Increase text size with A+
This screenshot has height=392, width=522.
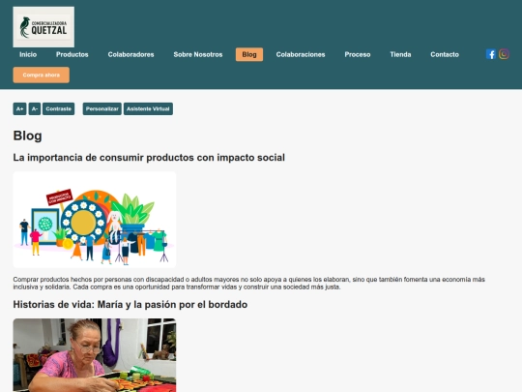tap(19, 109)
